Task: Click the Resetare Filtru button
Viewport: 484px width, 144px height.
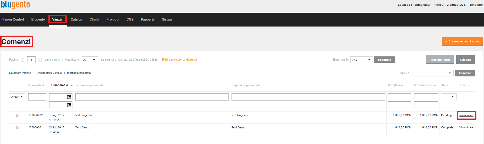Action: [440, 60]
